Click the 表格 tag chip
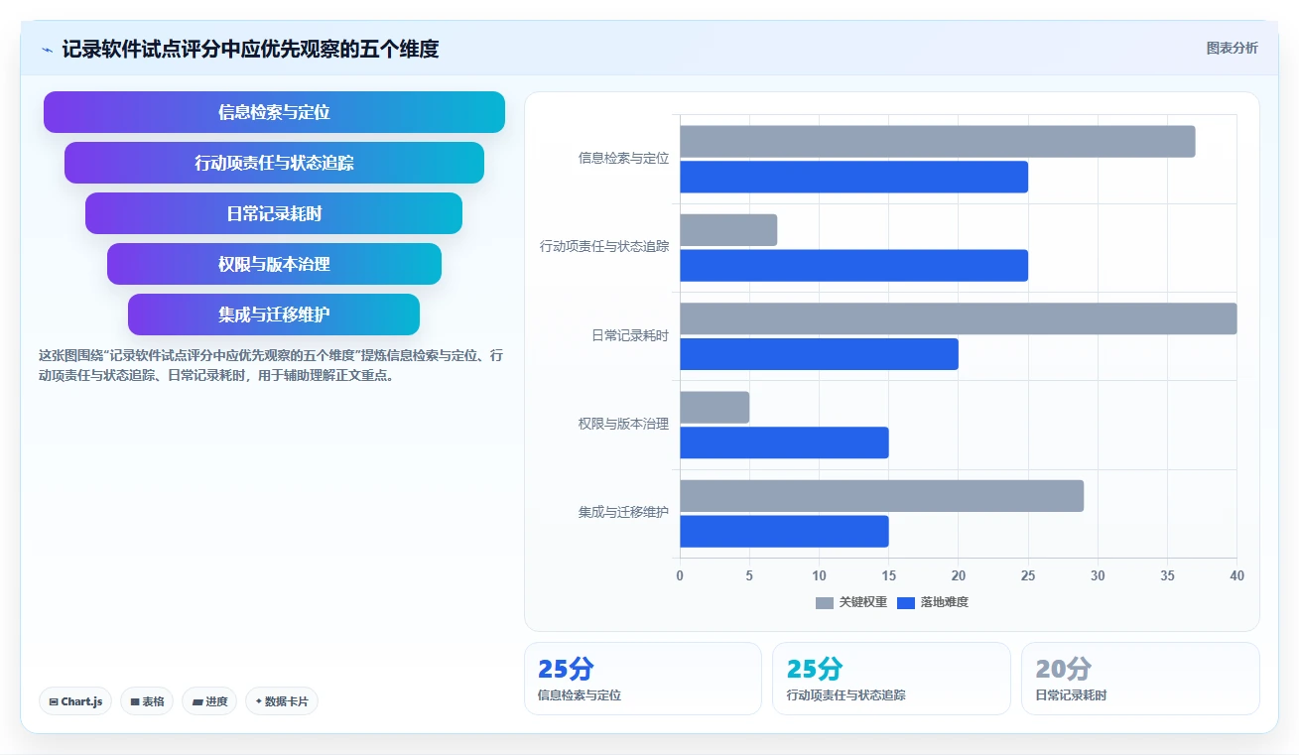1299x755 pixels. pyautogui.click(x=147, y=701)
